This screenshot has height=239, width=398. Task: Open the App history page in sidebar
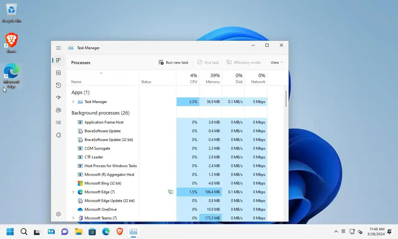click(58, 85)
